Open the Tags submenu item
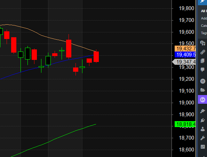207x157 pixels. tap(204, 33)
